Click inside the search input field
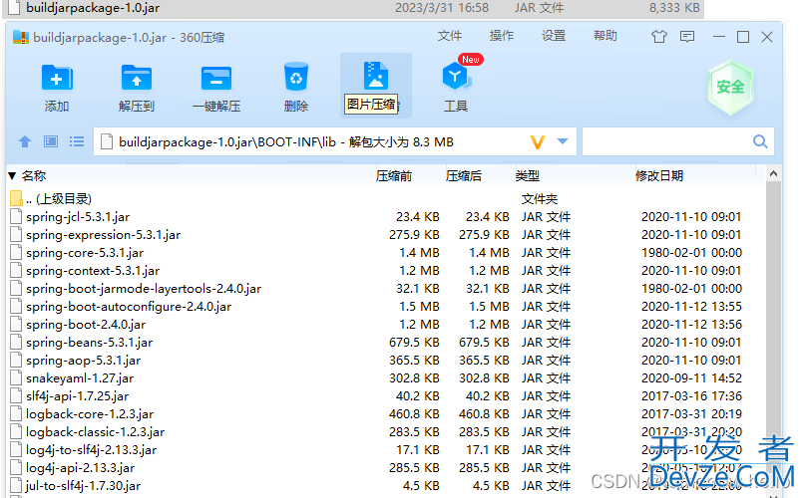Image resolution: width=805 pixels, height=498 pixels. (x=667, y=142)
